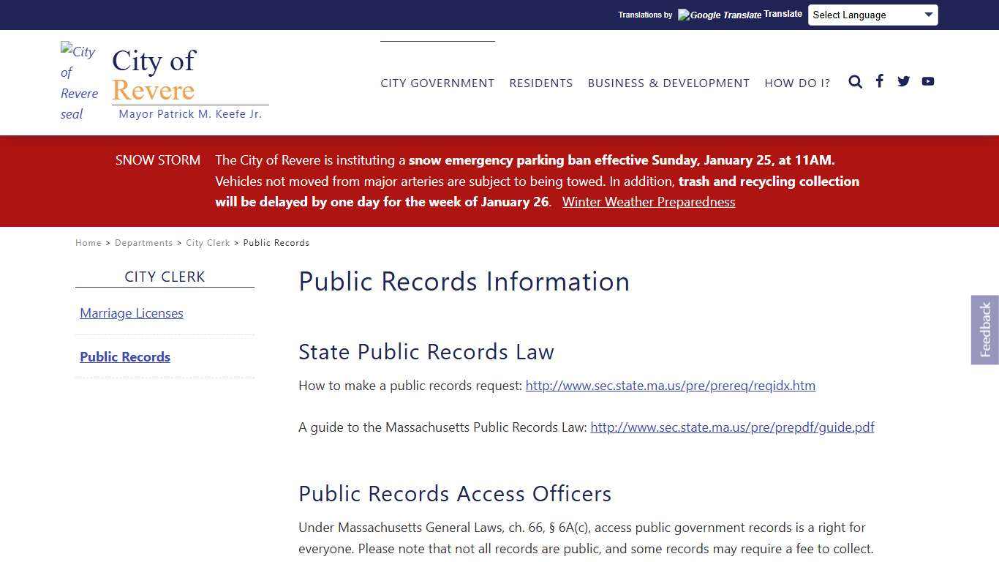Open Winter Weather Preparedness link
Image resolution: width=999 pixels, height=562 pixels.
pyautogui.click(x=648, y=202)
